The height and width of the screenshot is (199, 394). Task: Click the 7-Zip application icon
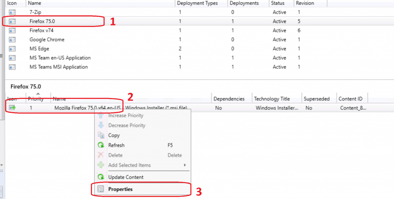coord(12,12)
